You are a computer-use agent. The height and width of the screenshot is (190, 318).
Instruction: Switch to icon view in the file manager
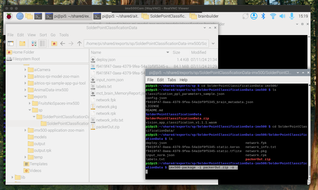coord(34,44)
